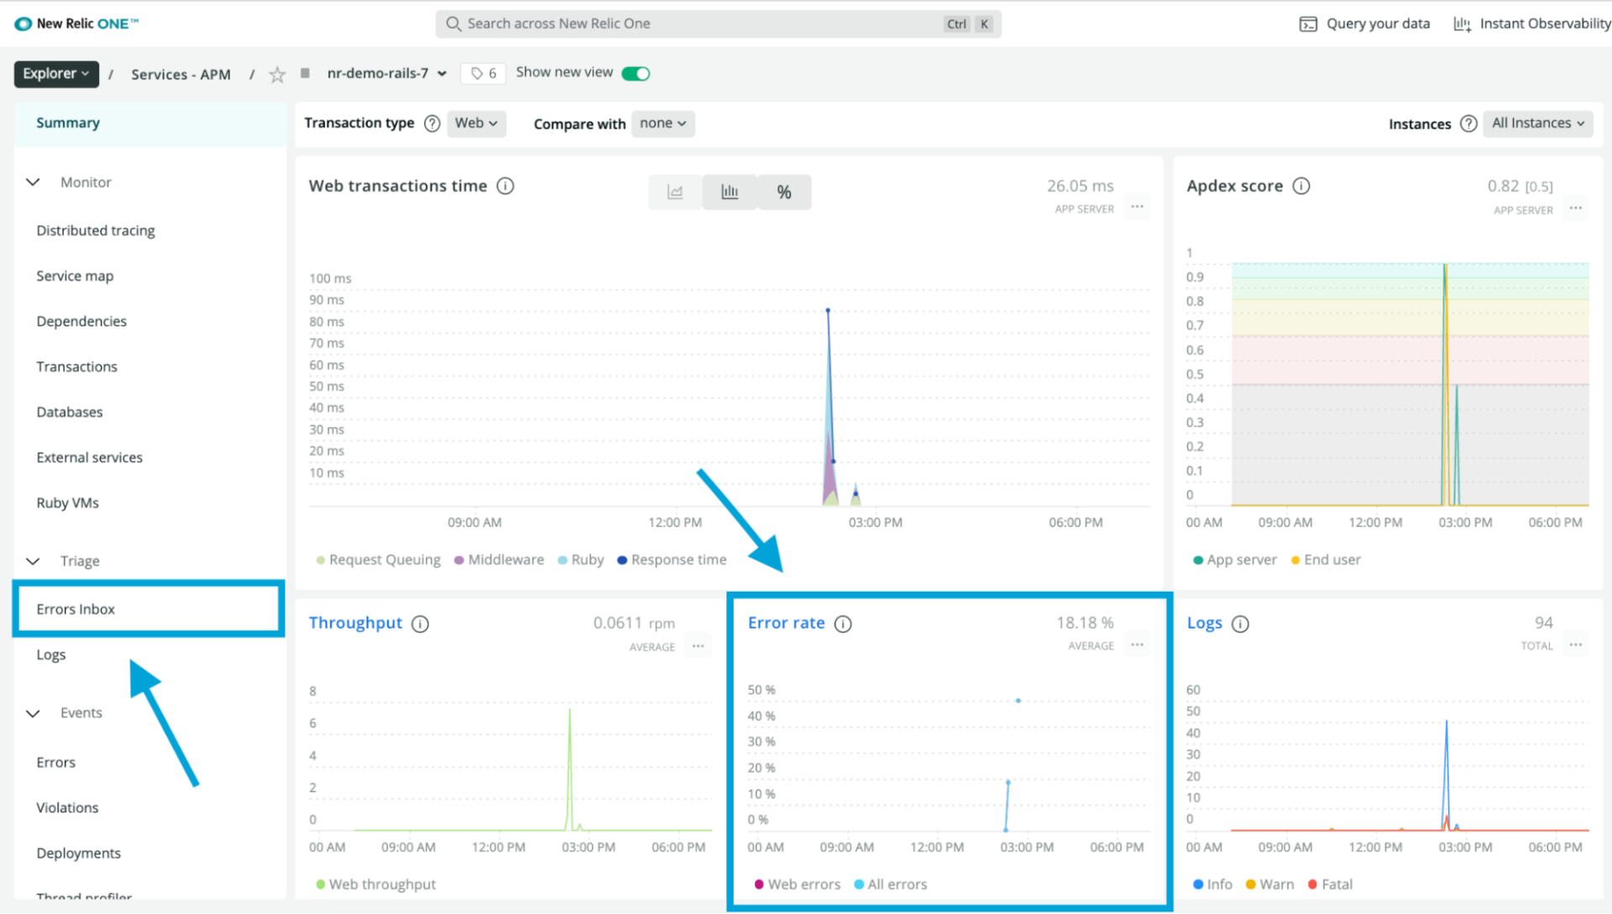1612x914 pixels.
Task: View the tags on the tag icon showing 6
Action: click(x=483, y=73)
